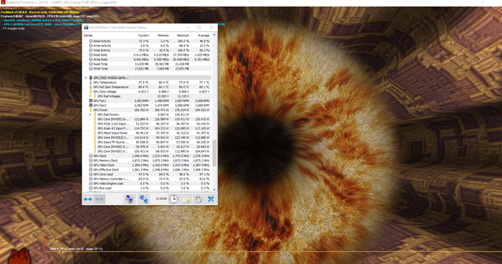
Task: Collapse the GPU [#0] NVIDIA GeForce section
Action: (86, 78)
